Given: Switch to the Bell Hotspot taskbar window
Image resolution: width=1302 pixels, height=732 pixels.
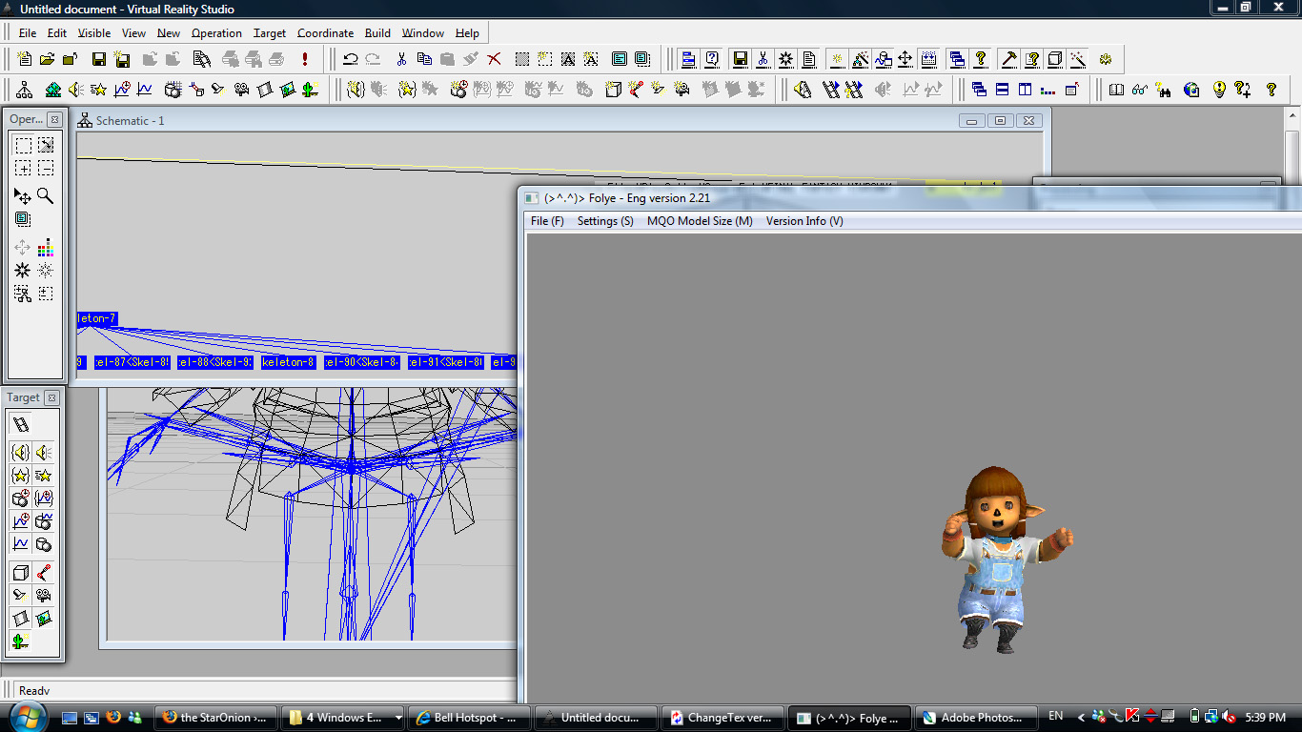Looking at the screenshot, I should pyautogui.click(x=470, y=718).
